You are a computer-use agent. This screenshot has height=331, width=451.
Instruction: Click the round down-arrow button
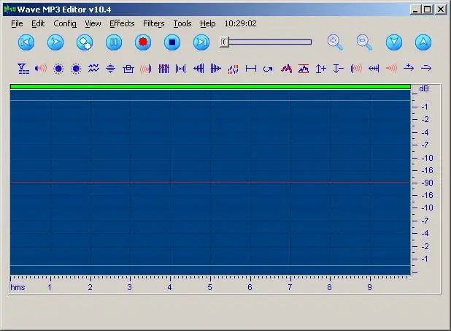click(394, 42)
